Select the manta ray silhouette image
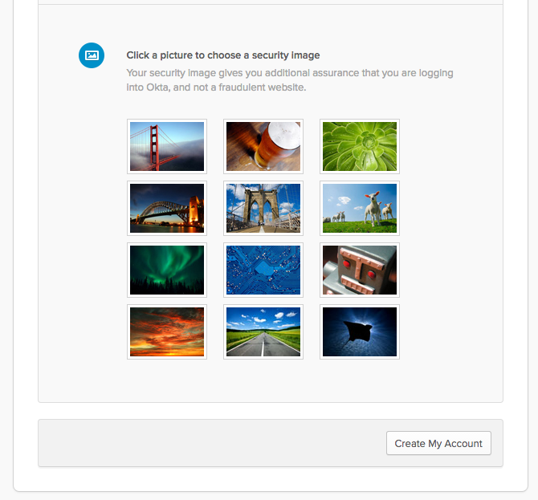The image size is (538, 500). (x=360, y=331)
